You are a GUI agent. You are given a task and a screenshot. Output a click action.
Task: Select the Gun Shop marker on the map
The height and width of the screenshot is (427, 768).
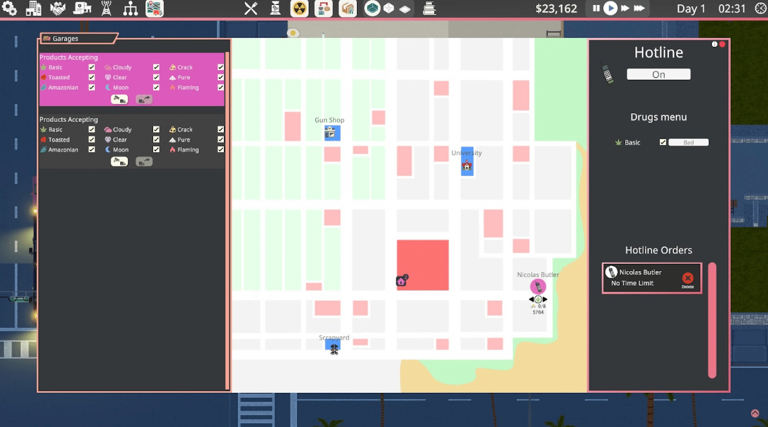click(x=332, y=133)
